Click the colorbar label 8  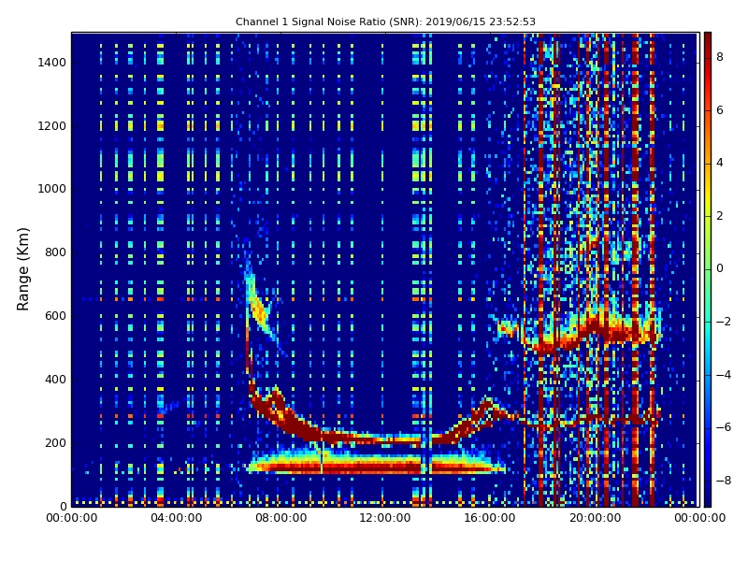(720, 57)
